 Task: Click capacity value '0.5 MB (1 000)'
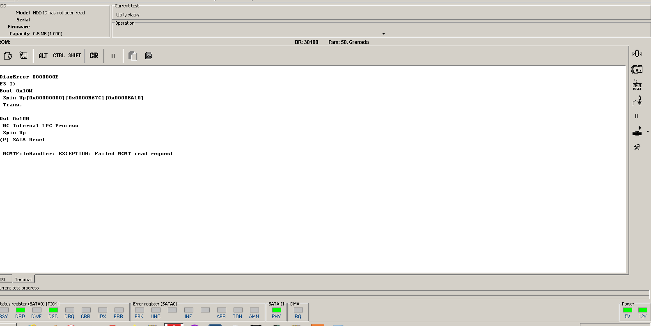click(x=48, y=34)
